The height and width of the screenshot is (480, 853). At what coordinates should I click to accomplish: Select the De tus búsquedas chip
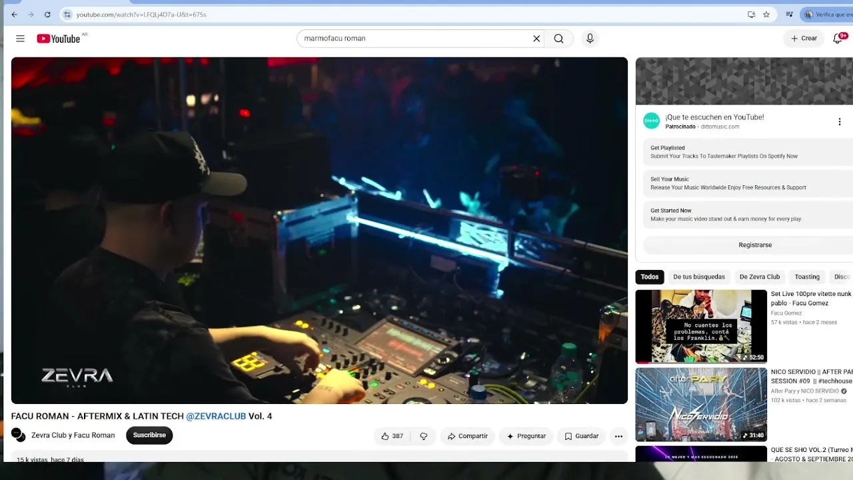pyautogui.click(x=699, y=277)
